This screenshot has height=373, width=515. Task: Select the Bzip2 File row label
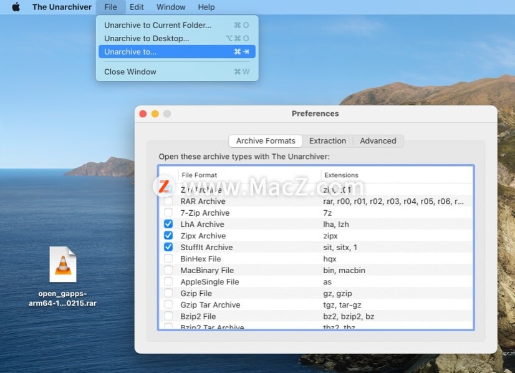(x=198, y=316)
